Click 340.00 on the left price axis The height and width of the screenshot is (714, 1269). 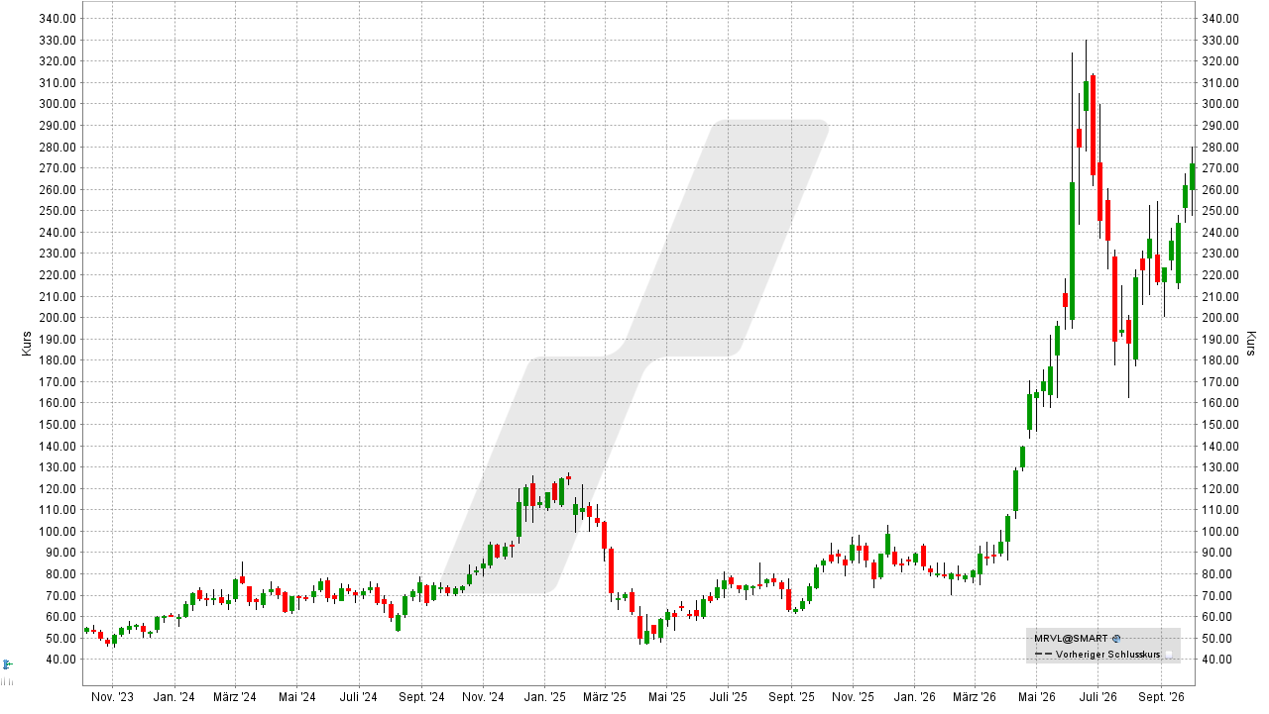57,19
